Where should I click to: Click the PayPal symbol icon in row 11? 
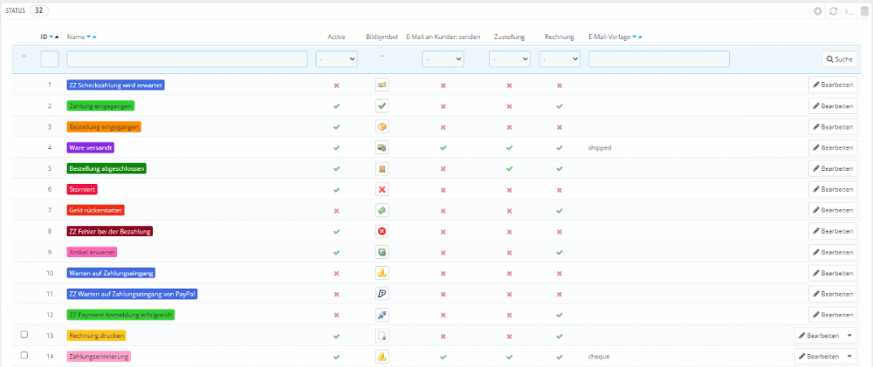(382, 294)
